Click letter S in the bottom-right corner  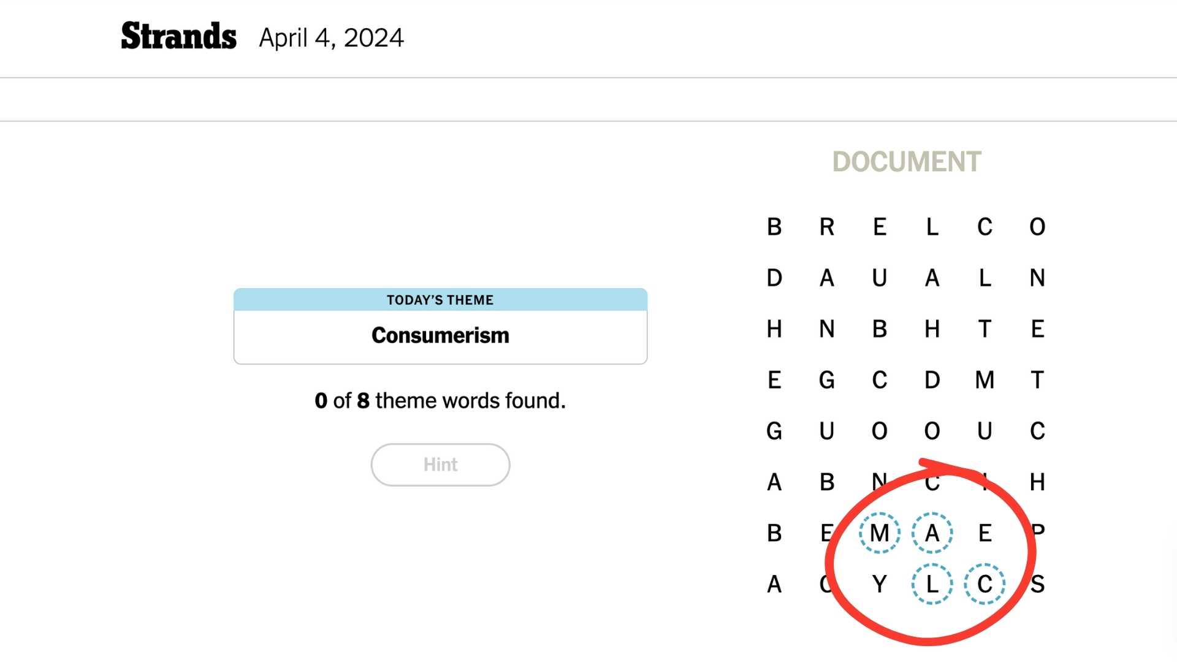[1037, 584]
